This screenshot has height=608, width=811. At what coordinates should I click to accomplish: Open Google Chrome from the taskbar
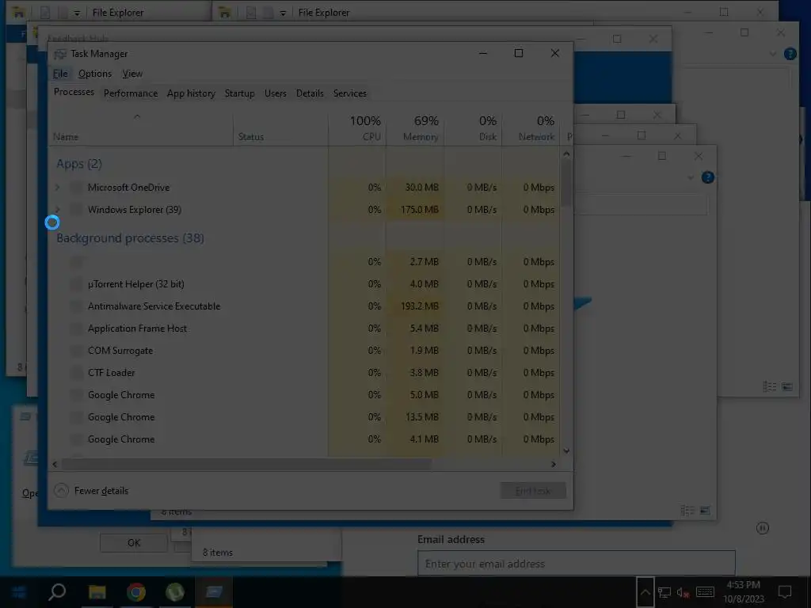[x=136, y=592]
